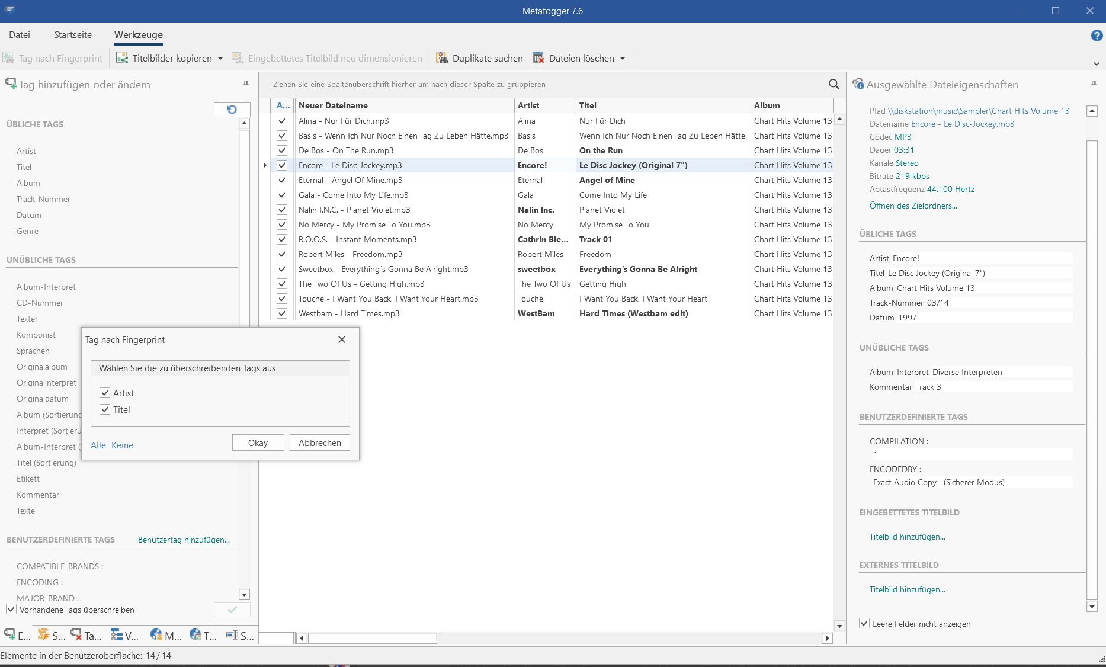This screenshot has height=667, width=1106.
Task: Click the Duplikate suchen binoculars icon
Action: tap(441, 58)
